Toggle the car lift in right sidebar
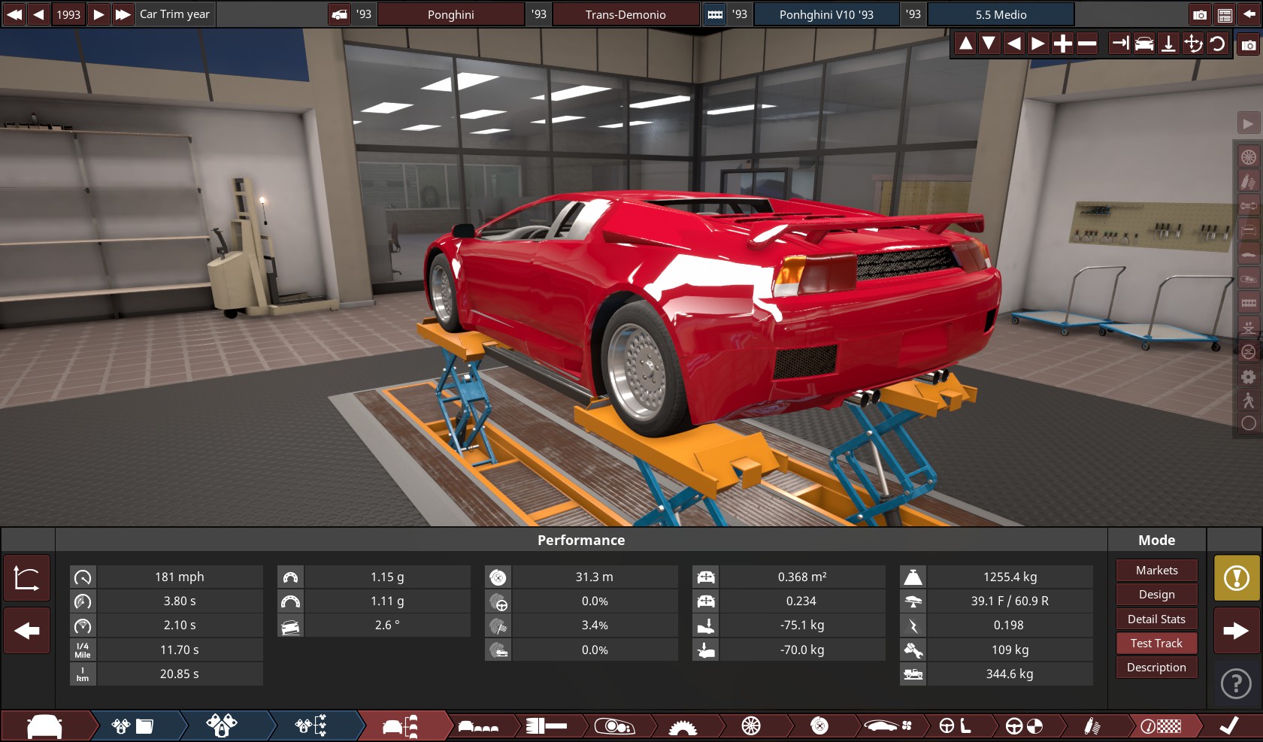 click(1249, 327)
